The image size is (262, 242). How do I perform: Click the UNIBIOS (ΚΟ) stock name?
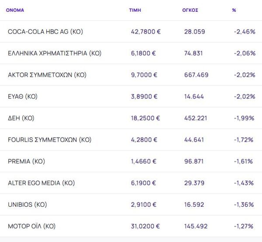point(28,205)
